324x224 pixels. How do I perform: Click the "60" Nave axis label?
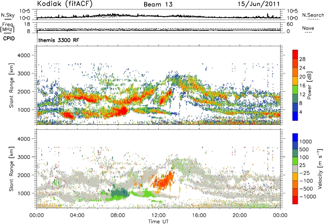pos(290,24)
